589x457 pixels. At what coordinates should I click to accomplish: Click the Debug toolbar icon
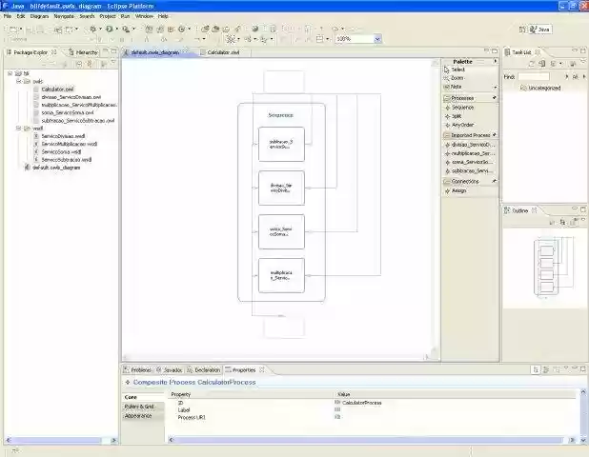tap(92, 29)
